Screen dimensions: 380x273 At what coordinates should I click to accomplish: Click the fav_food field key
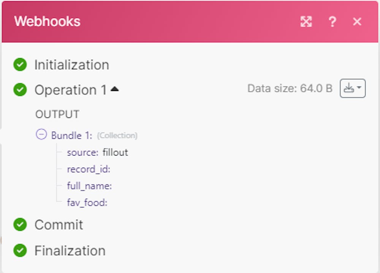[87, 203]
